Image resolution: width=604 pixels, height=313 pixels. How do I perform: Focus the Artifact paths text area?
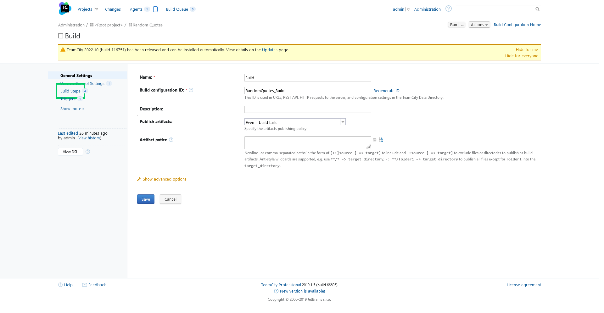308,143
